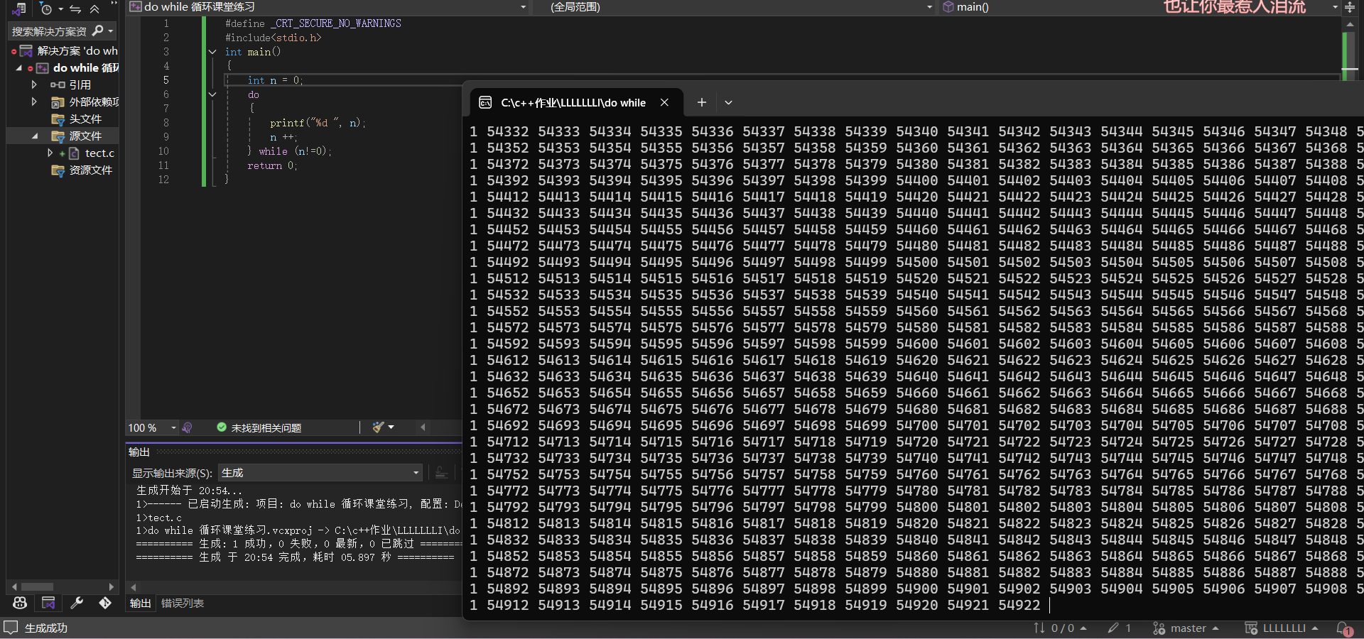
Task: Open the 100 % zoom dropdown
Action: pos(173,427)
